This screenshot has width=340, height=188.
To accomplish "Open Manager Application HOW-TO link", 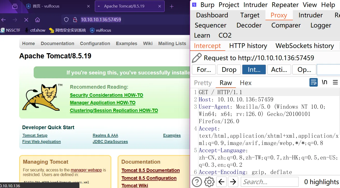I will (x=103, y=103).
